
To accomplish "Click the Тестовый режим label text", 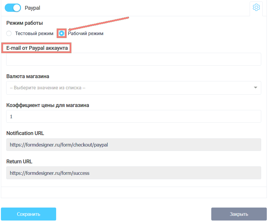I will [x=34, y=34].
